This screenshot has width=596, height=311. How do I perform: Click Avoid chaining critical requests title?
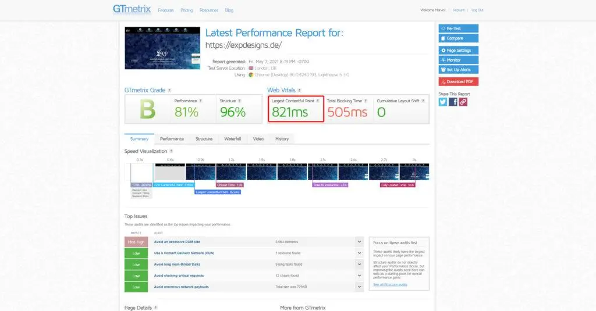[x=179, y=276]
